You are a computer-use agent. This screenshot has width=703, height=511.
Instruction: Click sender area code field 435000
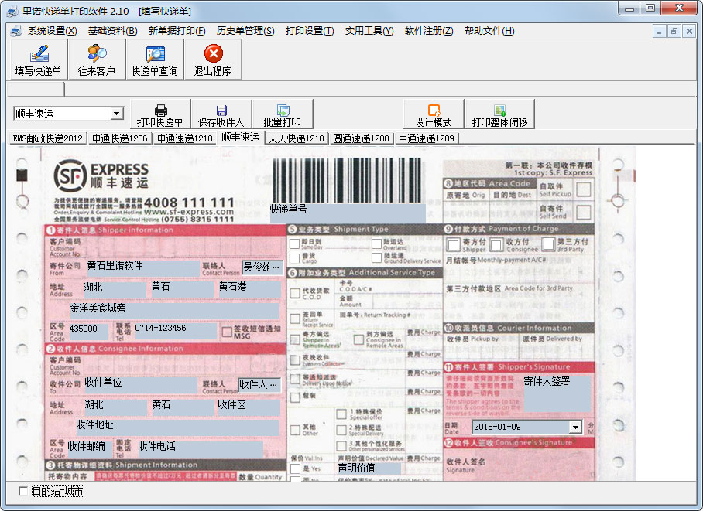coord(88,331)
